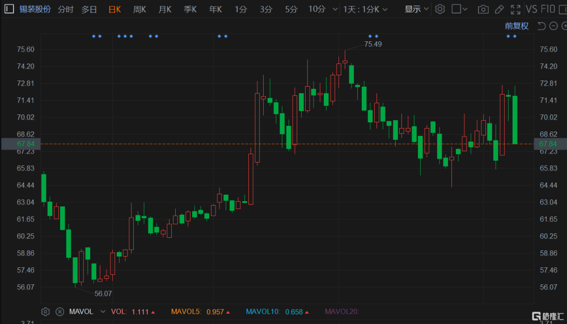Select the 日K daily chart tab

[x=115, y=10]
